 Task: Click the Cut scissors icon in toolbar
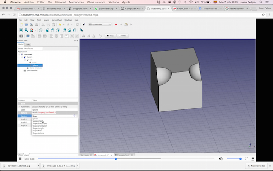pyautogui.click(x=43, y=24)
